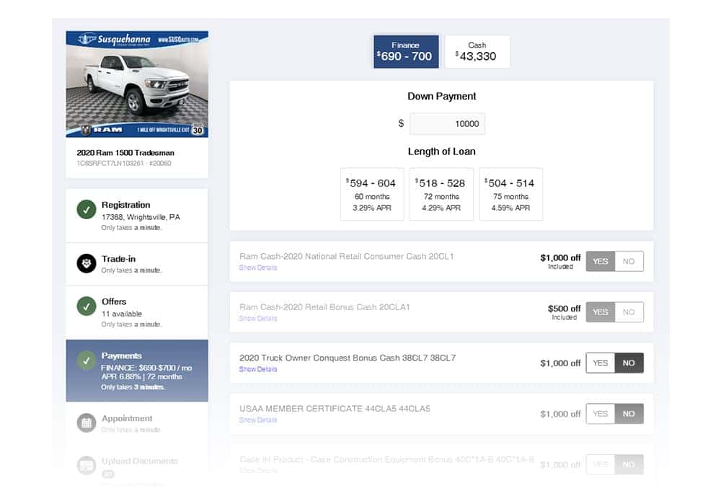This screenshot has height=504, width=721.
Task: Set Case IH Construction Equipment Bonus NO
Action: click(x=629, y=464)
